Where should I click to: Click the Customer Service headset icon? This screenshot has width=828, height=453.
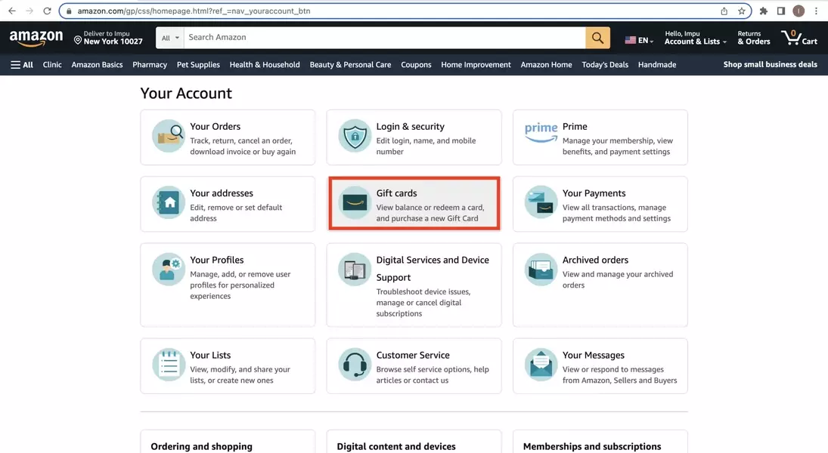click(x=355, y=365)
